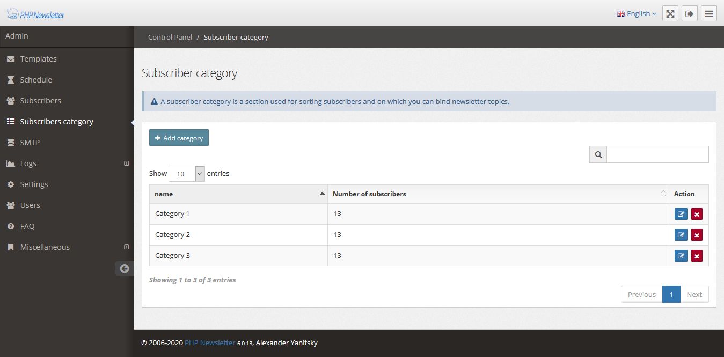Viewport: 724px width, 357px height.
Task: Open the English language dropdown
Action: (637, 14)
